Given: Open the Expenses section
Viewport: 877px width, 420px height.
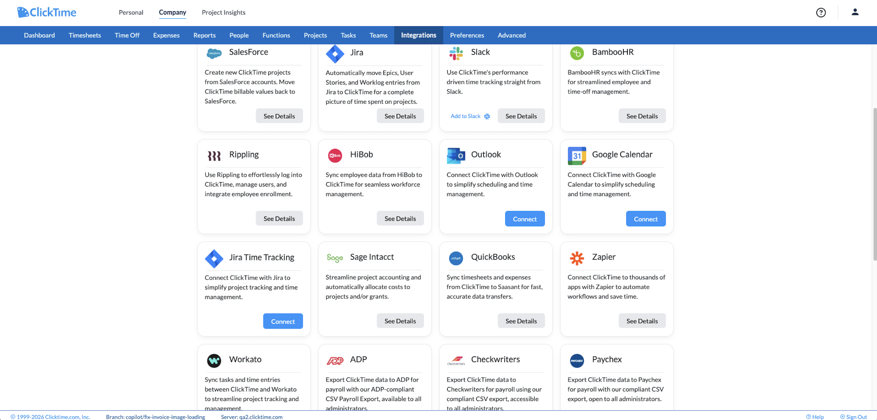Looking at the screenshot, I should 166,35.
